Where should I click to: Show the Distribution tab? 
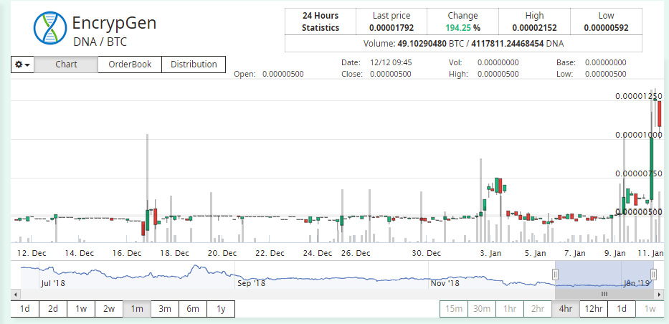coord(194,65)
